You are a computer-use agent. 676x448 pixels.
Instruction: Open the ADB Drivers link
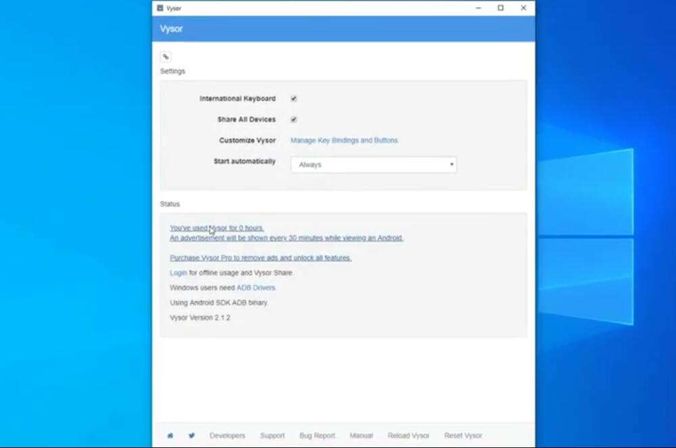pos(256,288)
